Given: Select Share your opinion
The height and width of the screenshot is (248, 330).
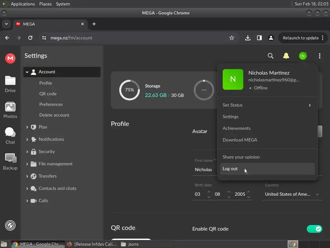Looking at the screenshot, I should (x=267, y=157).
